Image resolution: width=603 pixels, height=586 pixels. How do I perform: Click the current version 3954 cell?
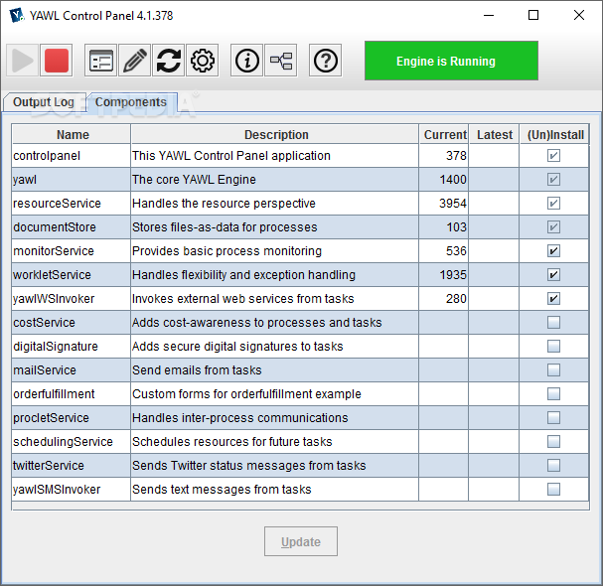coord(444,204)
